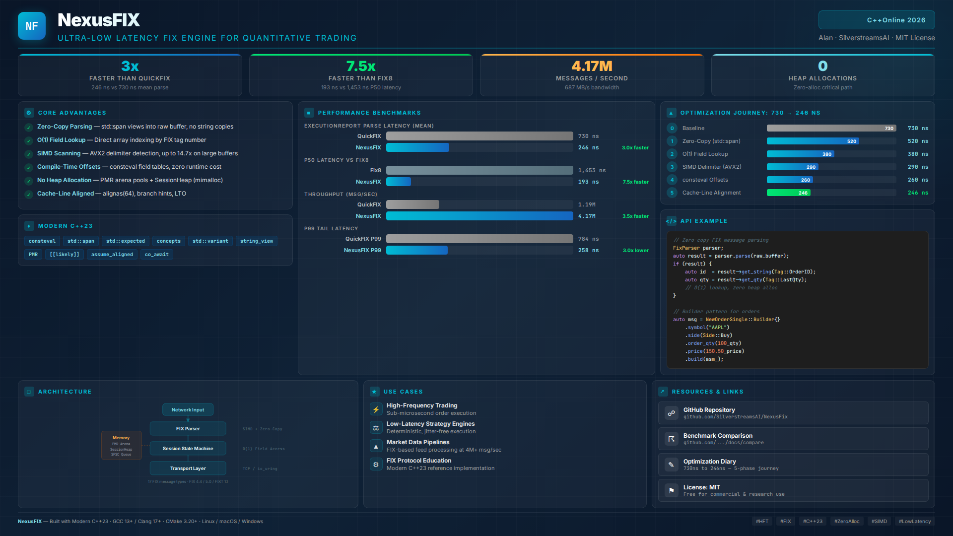953x536 pixels.
Task: Click the License MIT flag icon
Action: point(671,490)
